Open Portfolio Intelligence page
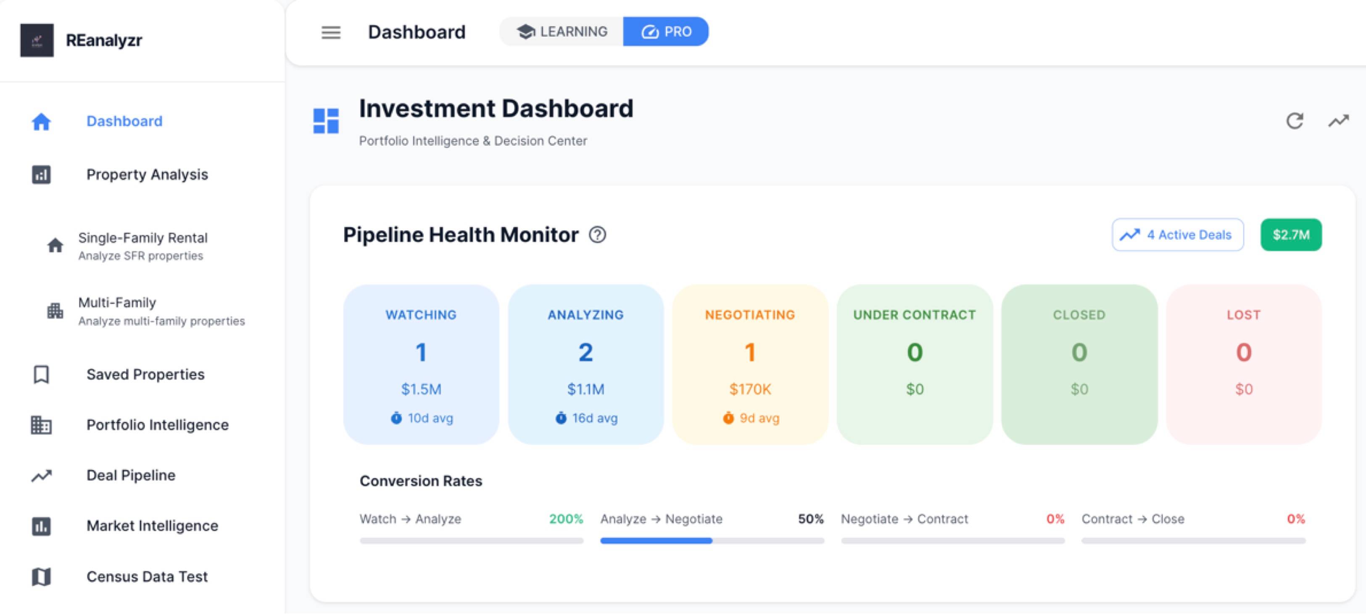The image size is (1366, 615). [x=157, y=425]
